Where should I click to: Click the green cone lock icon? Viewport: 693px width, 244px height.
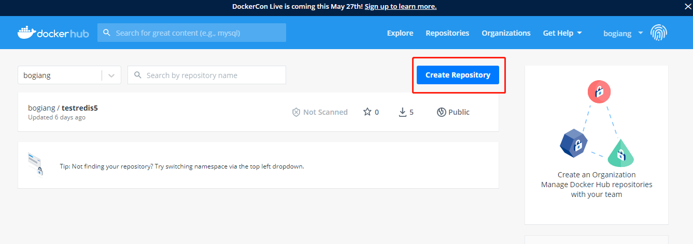[621, 154]
